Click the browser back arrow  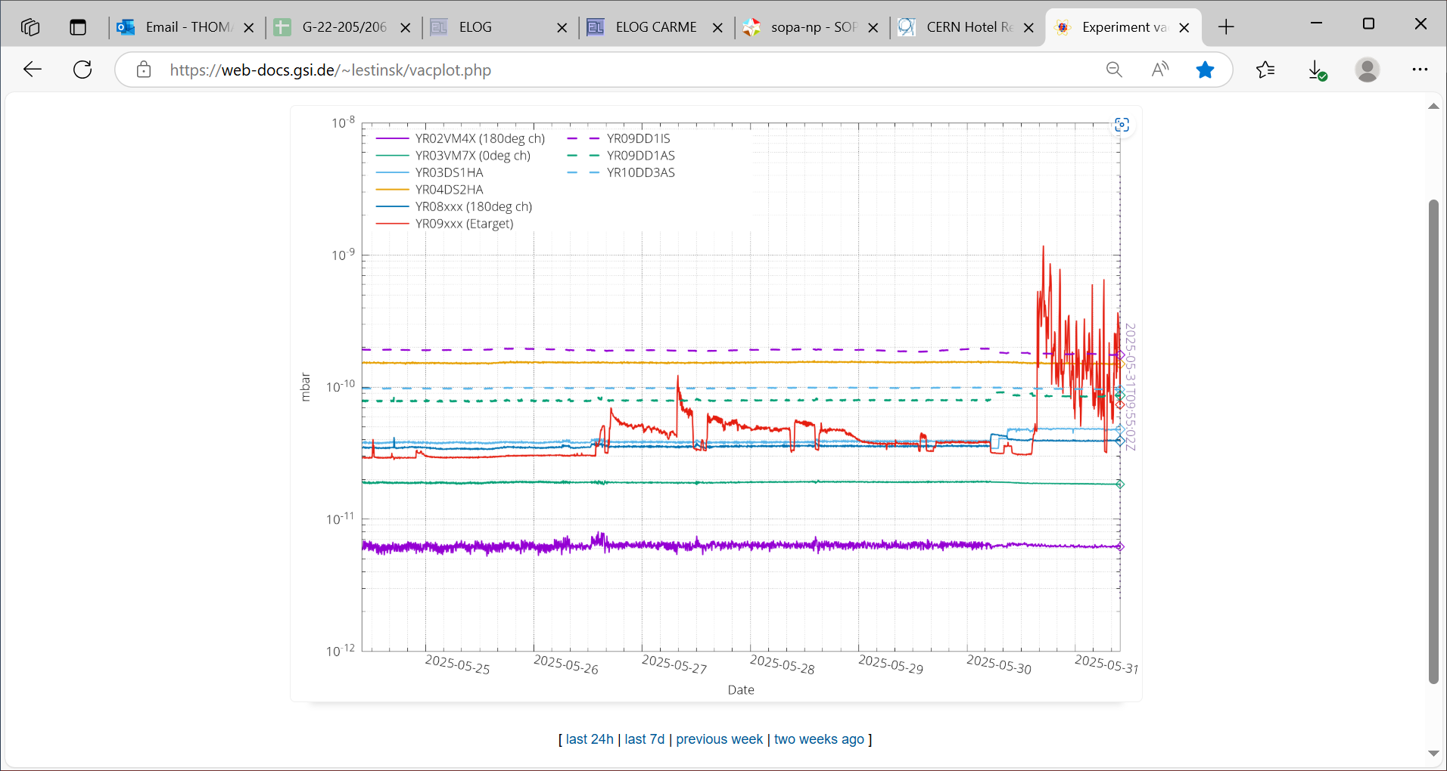(33, 70)
